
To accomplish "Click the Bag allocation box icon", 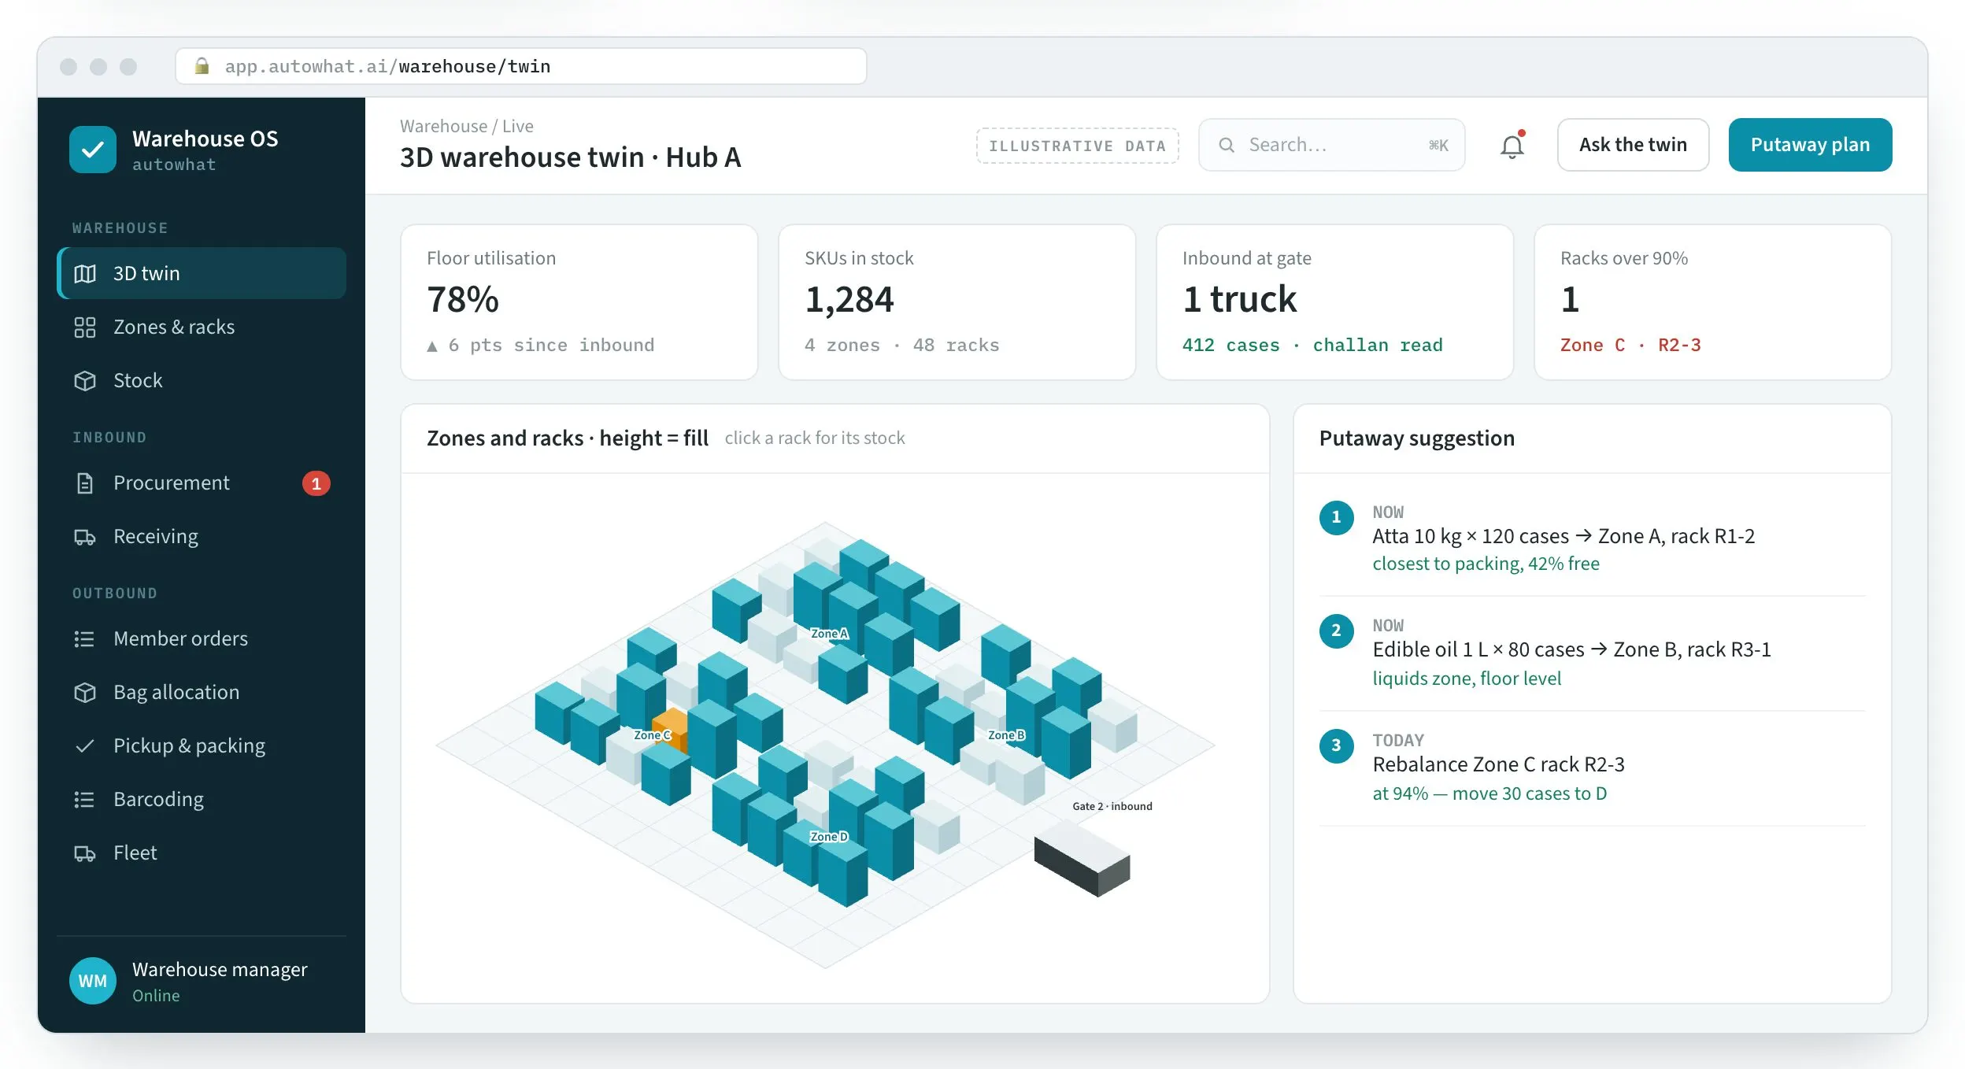I will point(85,692).
